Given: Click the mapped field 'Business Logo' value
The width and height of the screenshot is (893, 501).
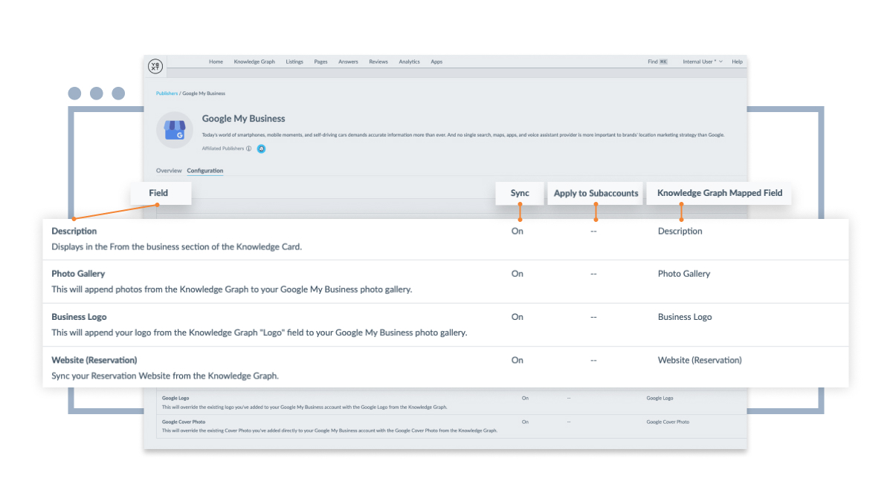Looking at the screenshot, I should (685, 317).
